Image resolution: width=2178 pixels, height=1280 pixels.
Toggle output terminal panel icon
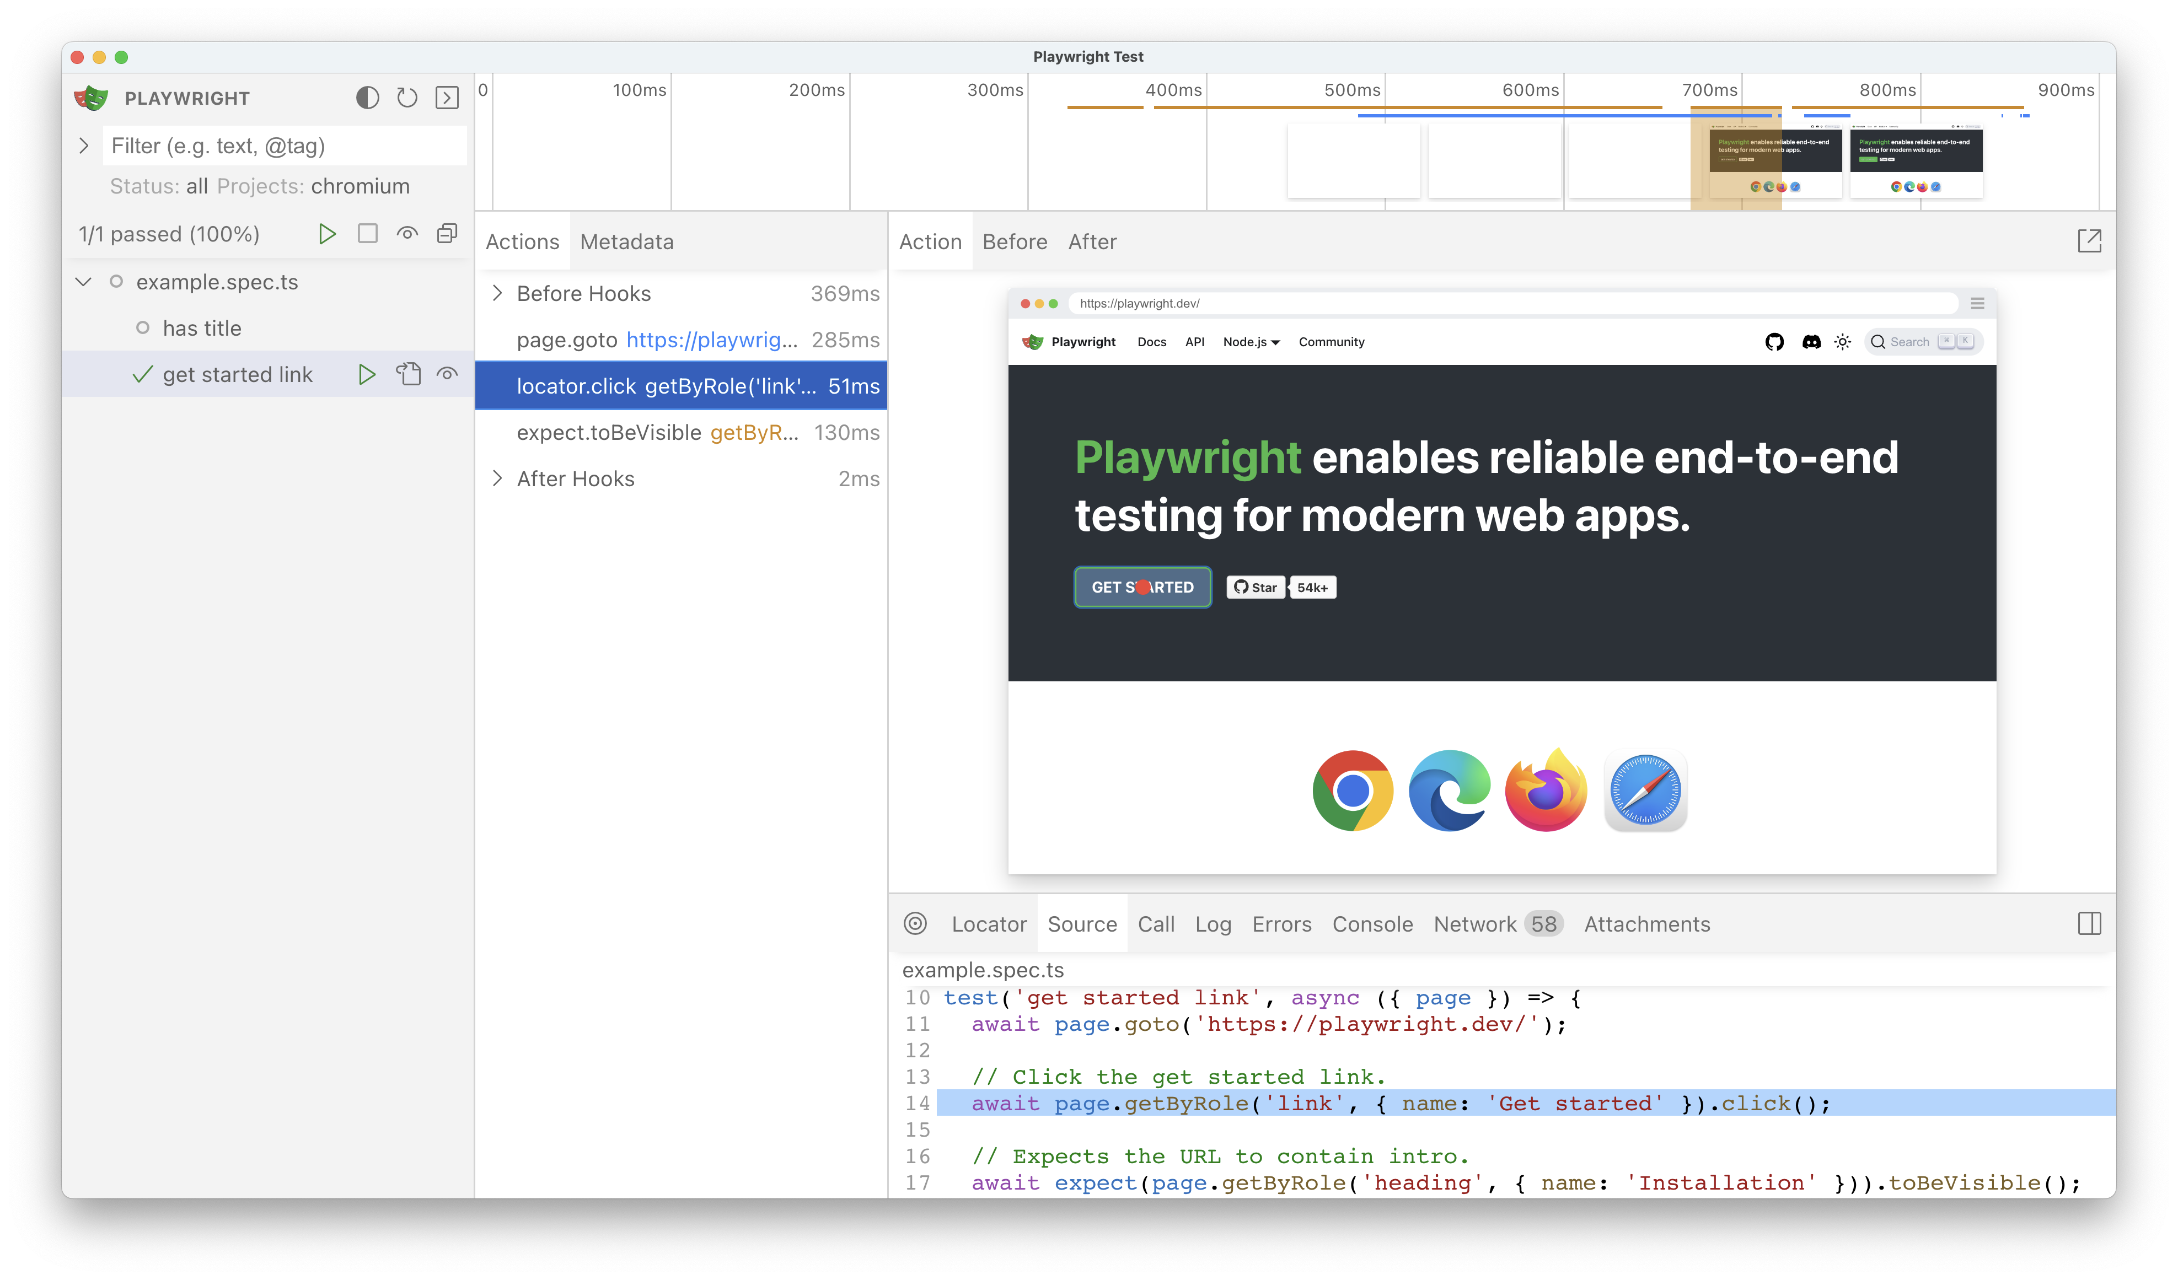(x=447, y=98)
